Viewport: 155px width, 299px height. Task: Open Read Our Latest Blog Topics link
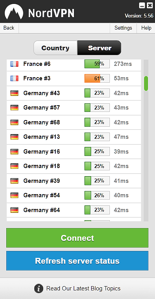click(x=83, y=288)
